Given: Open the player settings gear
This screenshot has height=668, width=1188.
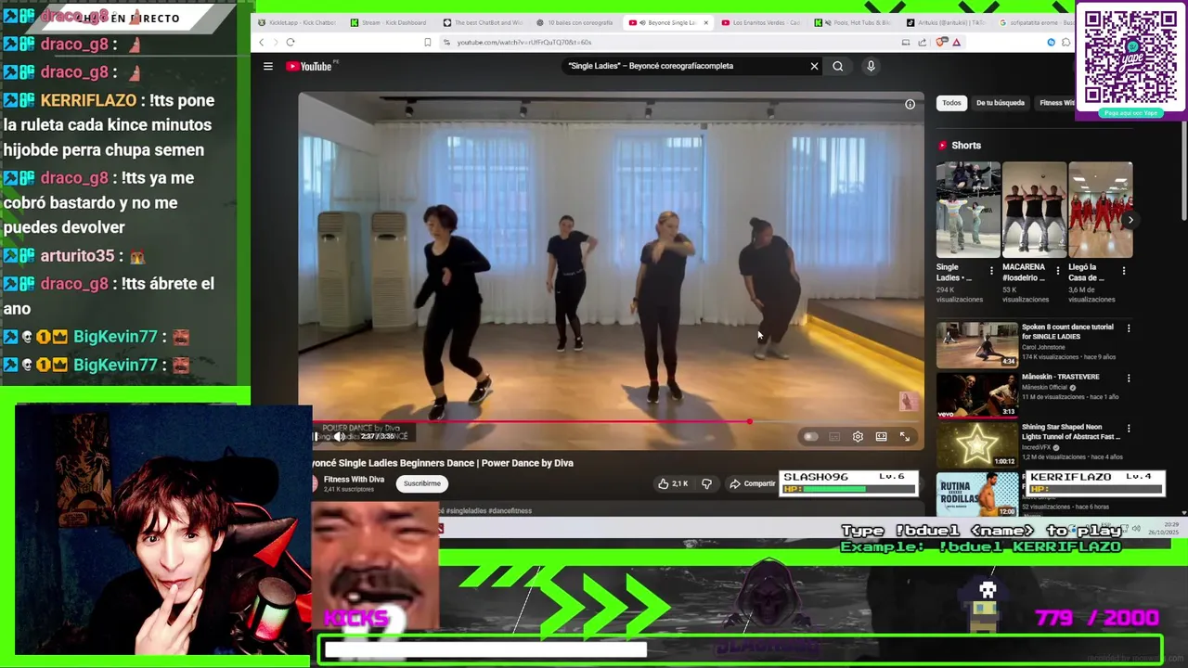Looking at the screenshot, I should click(858, 436).
